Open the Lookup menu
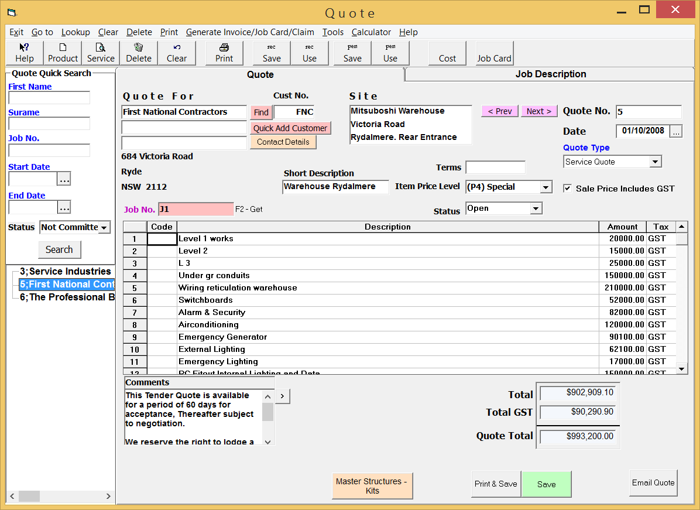The width and height of the screenshot is (700, 510). (76, 32)
